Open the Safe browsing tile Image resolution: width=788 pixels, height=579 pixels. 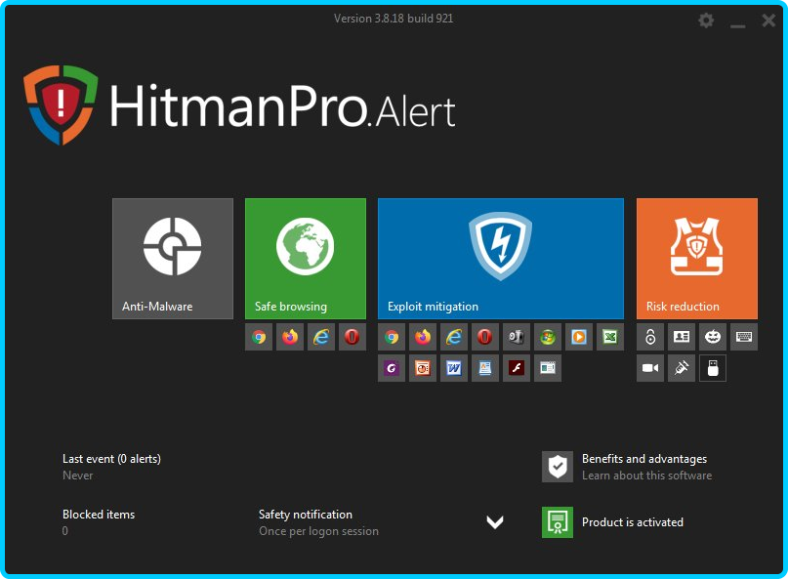[306, 258]
